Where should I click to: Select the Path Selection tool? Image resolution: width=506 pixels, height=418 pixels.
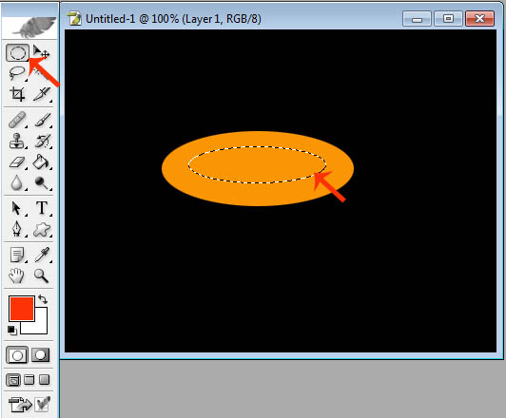click(17, 208)
